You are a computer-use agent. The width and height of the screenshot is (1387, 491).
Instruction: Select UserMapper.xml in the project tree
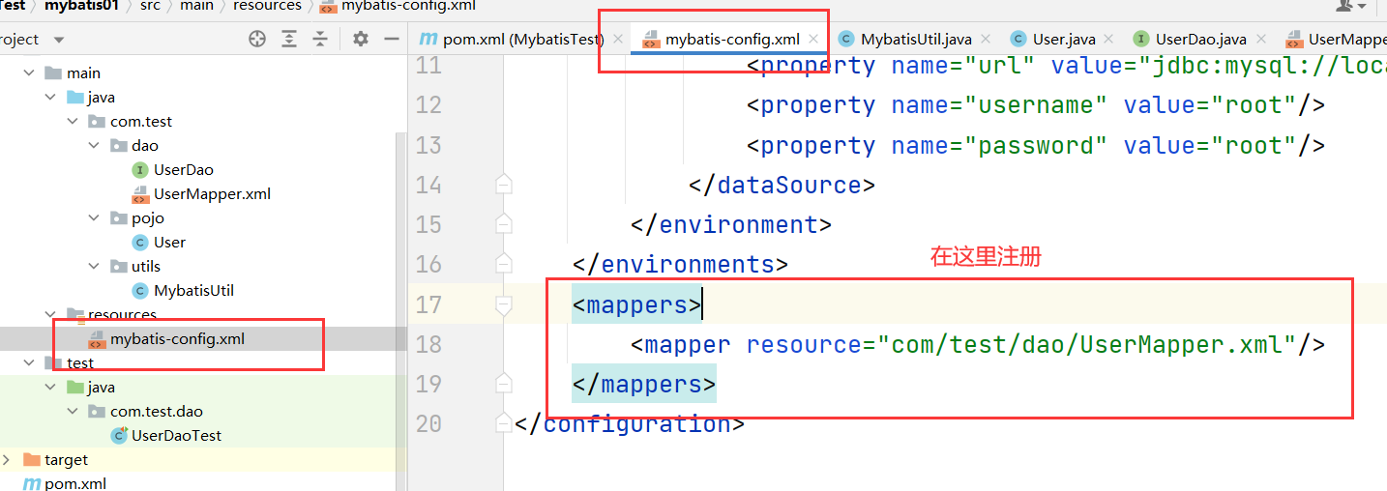pos(212,194)
